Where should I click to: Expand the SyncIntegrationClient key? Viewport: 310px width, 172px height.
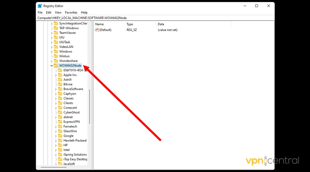pos(52,23)
